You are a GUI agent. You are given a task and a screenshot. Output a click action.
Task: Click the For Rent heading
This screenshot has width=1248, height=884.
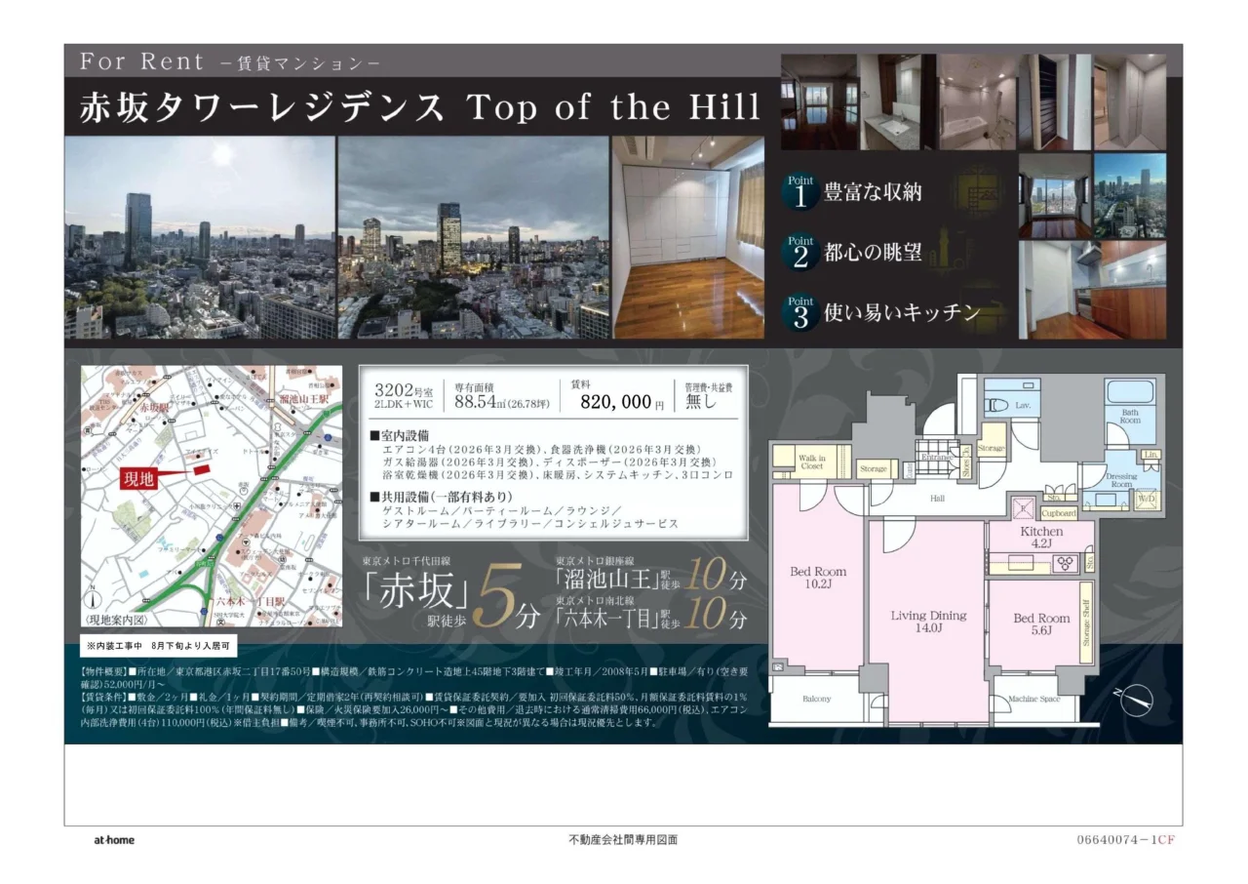[x=142, y=61]
